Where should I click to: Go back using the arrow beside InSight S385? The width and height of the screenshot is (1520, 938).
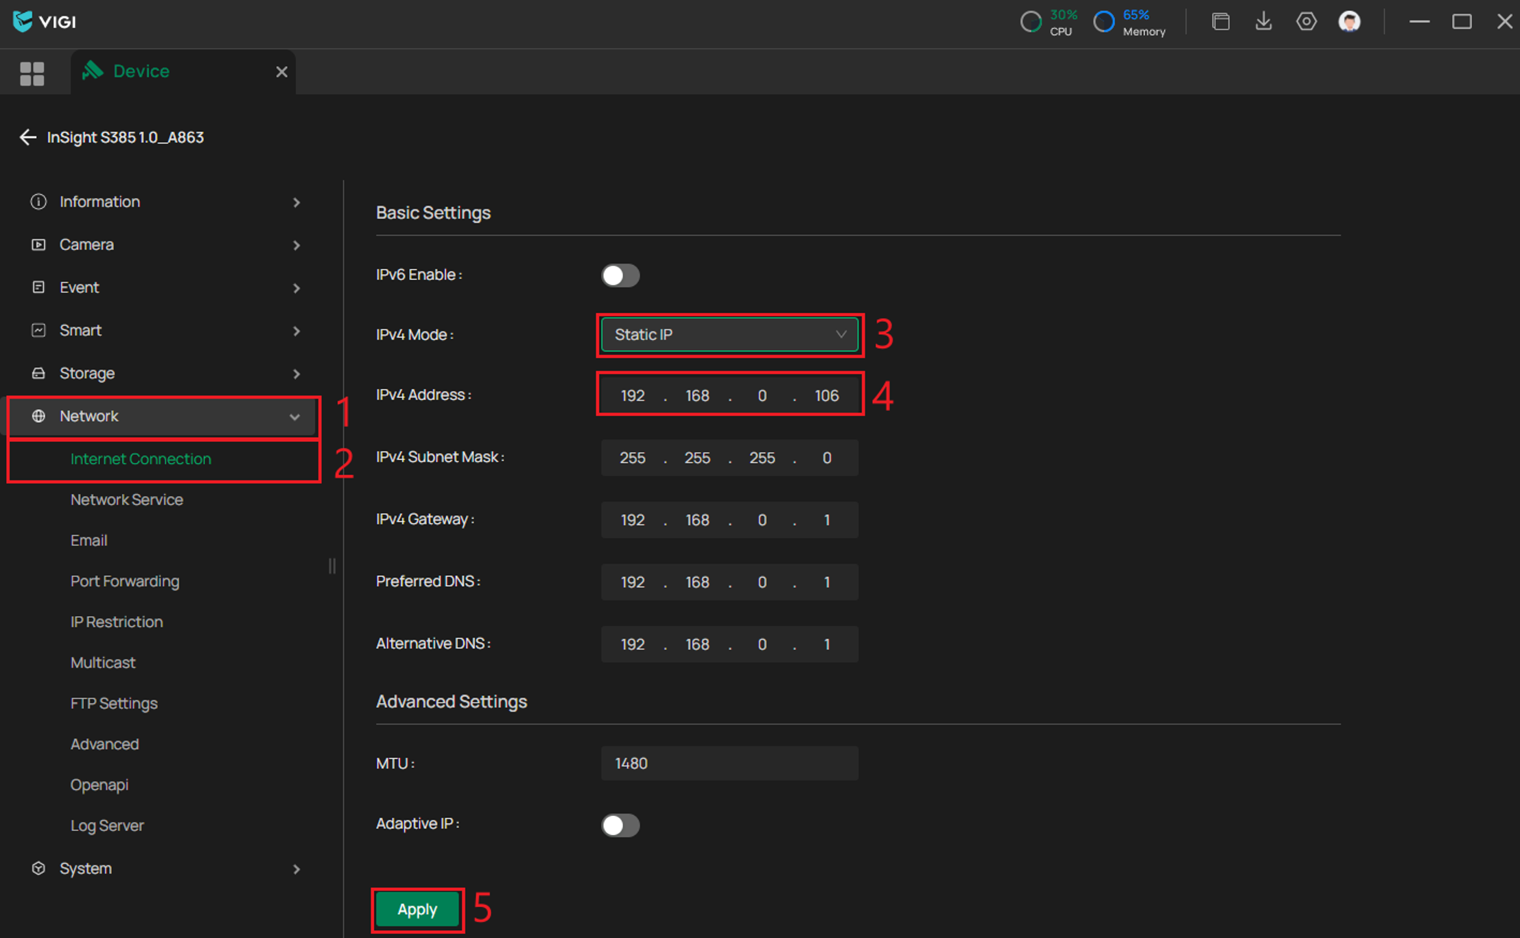pos(27,137)
